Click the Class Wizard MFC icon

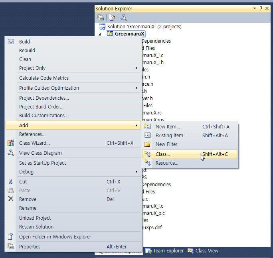coord(11,143)
